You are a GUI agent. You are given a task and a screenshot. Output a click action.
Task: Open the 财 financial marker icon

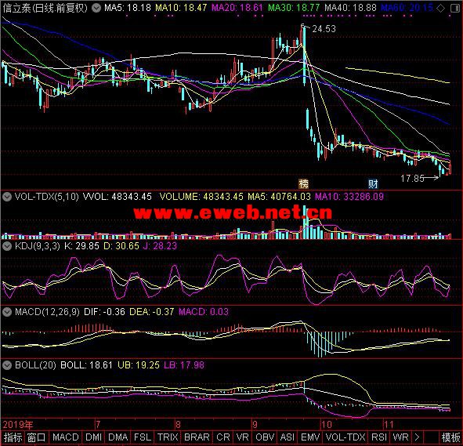373,183
